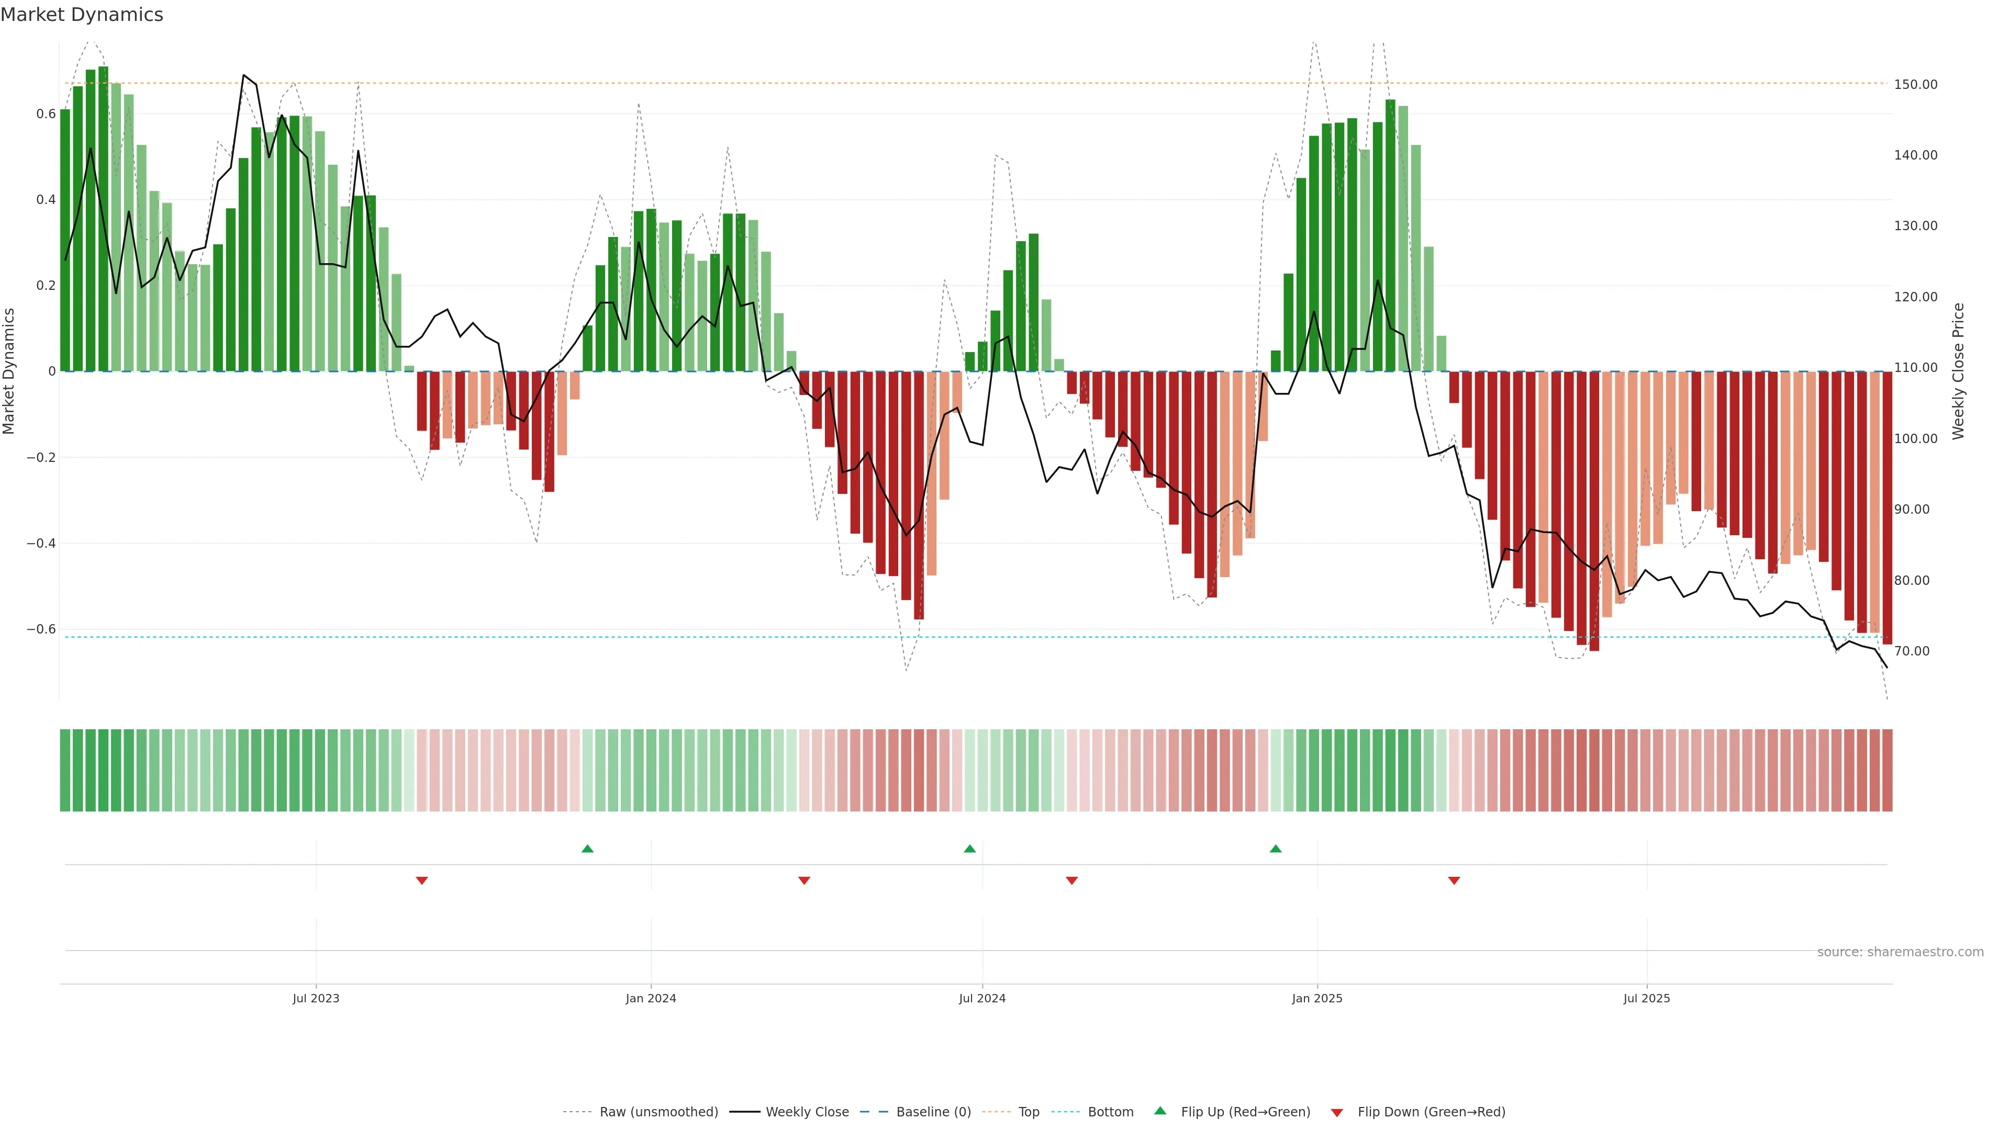2010x1130 pixels.
Task: Toggle the Baseline (0) legend entry
Action: point(933,1112)
